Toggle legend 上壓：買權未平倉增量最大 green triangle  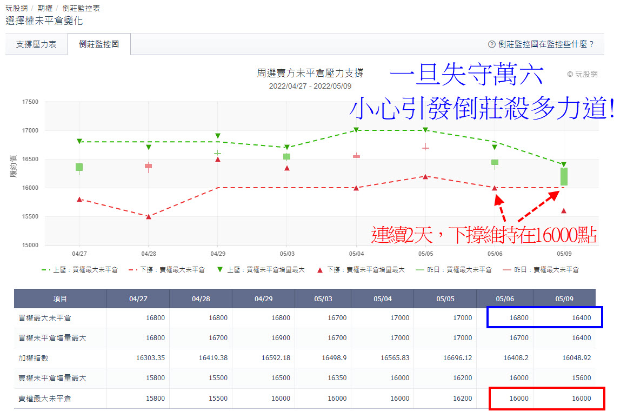tap(261, 270)
